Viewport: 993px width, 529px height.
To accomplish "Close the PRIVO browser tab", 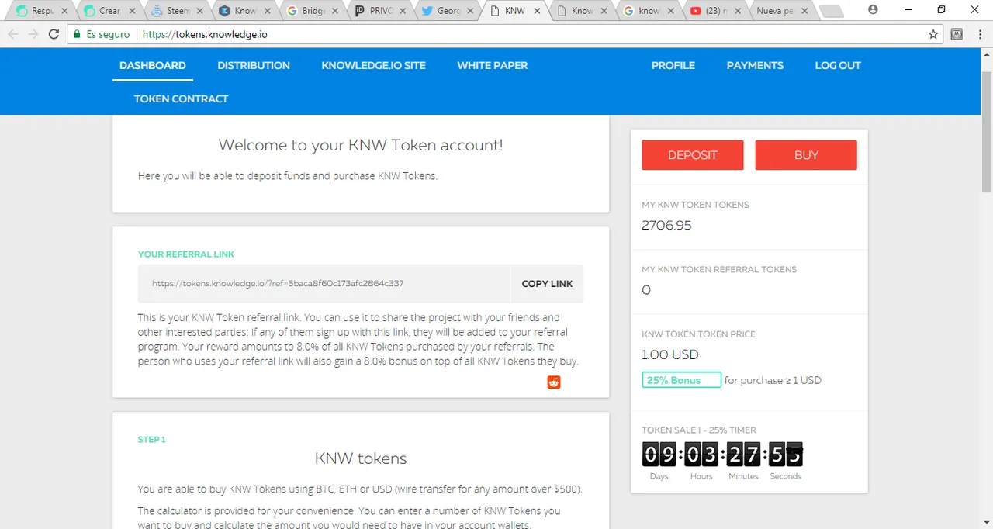I will tap(404, 11).
